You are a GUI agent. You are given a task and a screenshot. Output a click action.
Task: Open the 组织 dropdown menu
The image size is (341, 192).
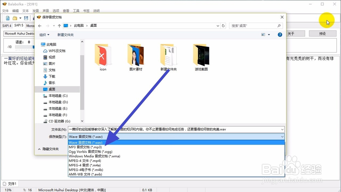(x=44, y=35)
